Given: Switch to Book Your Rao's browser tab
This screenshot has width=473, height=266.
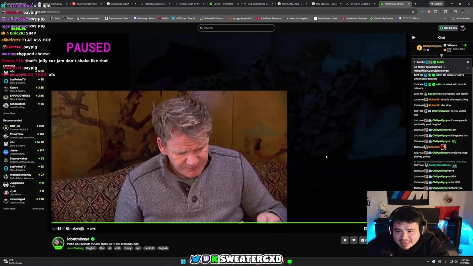Looking at the screenshot, I should 87,4.
